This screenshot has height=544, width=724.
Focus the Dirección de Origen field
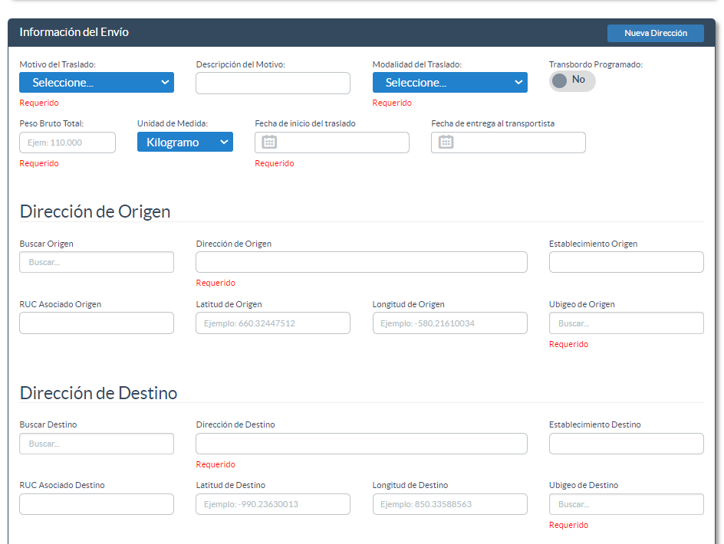(x=361, y=262)
